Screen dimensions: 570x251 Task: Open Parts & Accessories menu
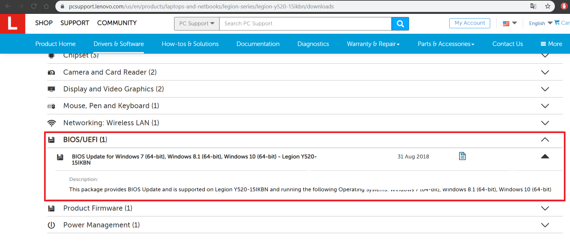click(446, 44)
